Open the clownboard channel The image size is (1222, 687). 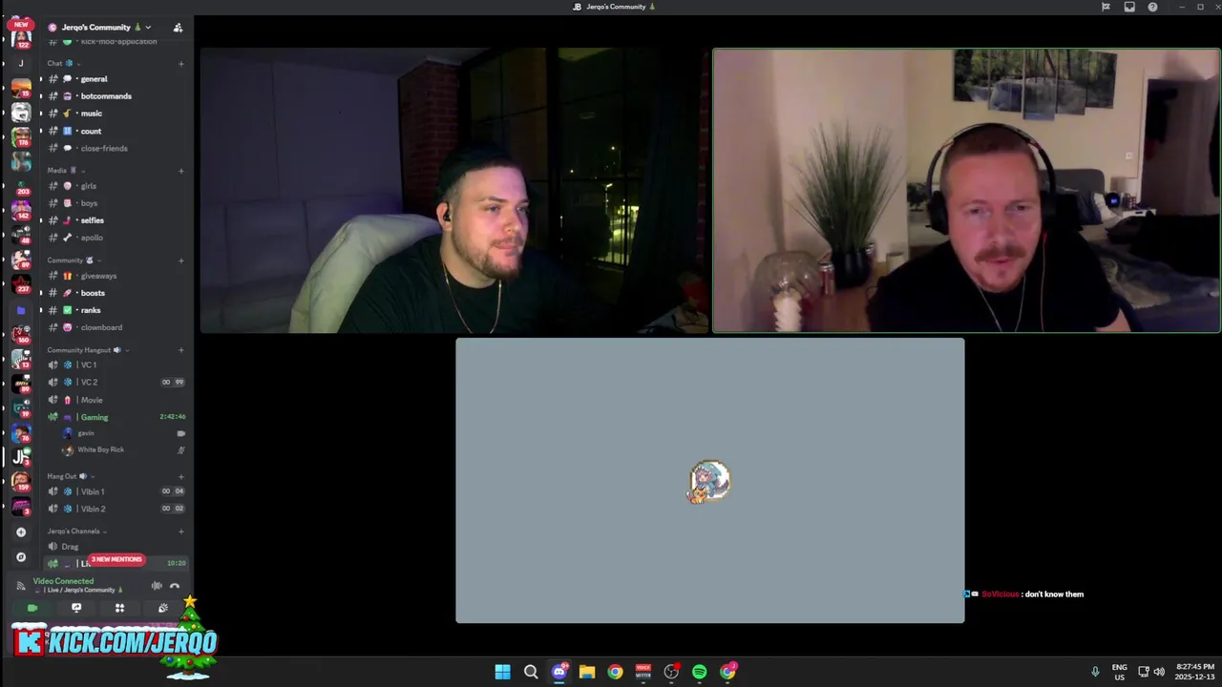pyautogui.click(x=115, y=327)
